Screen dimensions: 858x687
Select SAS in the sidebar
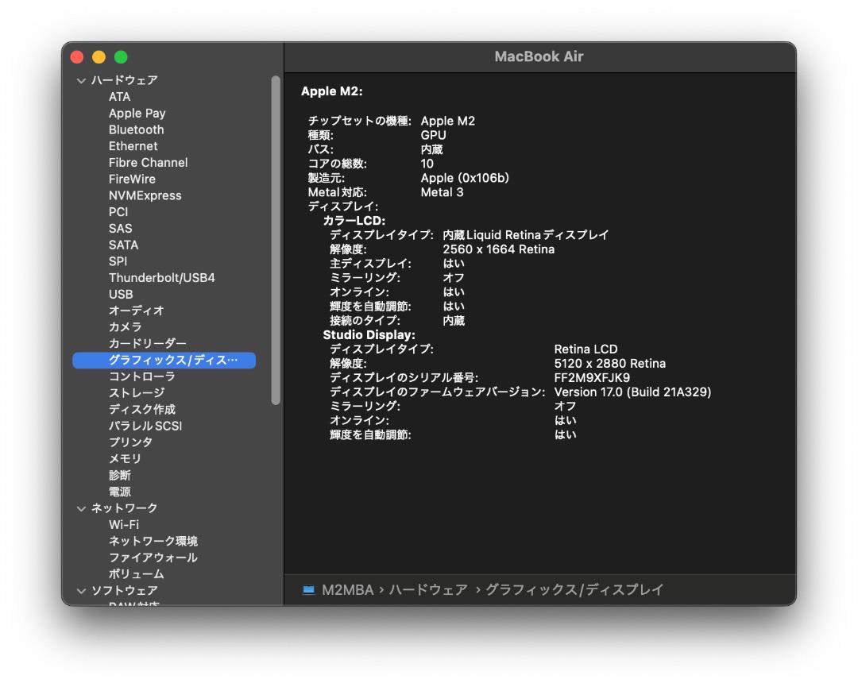coord(121,228)
